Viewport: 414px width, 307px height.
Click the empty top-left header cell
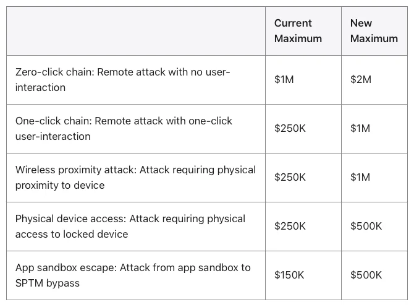coord(136,31)
